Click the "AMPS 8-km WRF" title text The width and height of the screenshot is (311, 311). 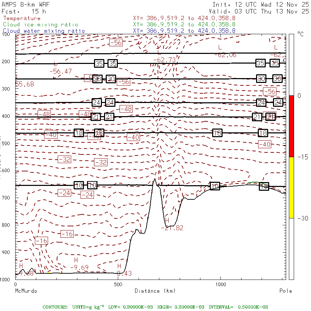(26, 4)
